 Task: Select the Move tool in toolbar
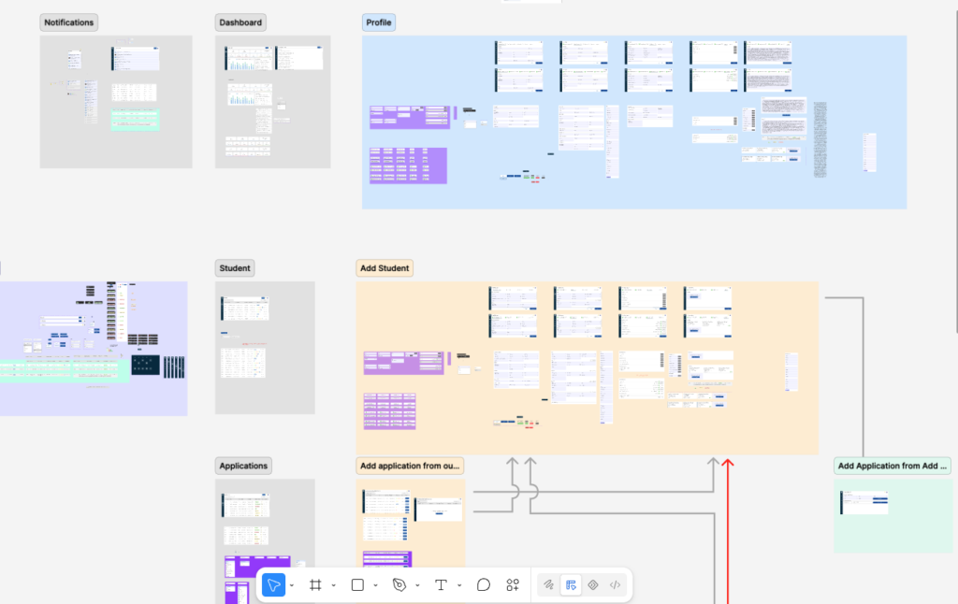point(273,585)
